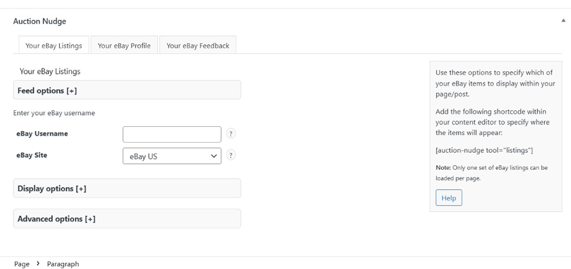Open the Your eBay Feedback tab
The image size is (571, 269).
(197, 45)
